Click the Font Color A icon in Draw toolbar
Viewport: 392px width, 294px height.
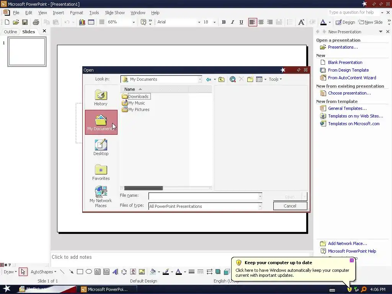178,272
